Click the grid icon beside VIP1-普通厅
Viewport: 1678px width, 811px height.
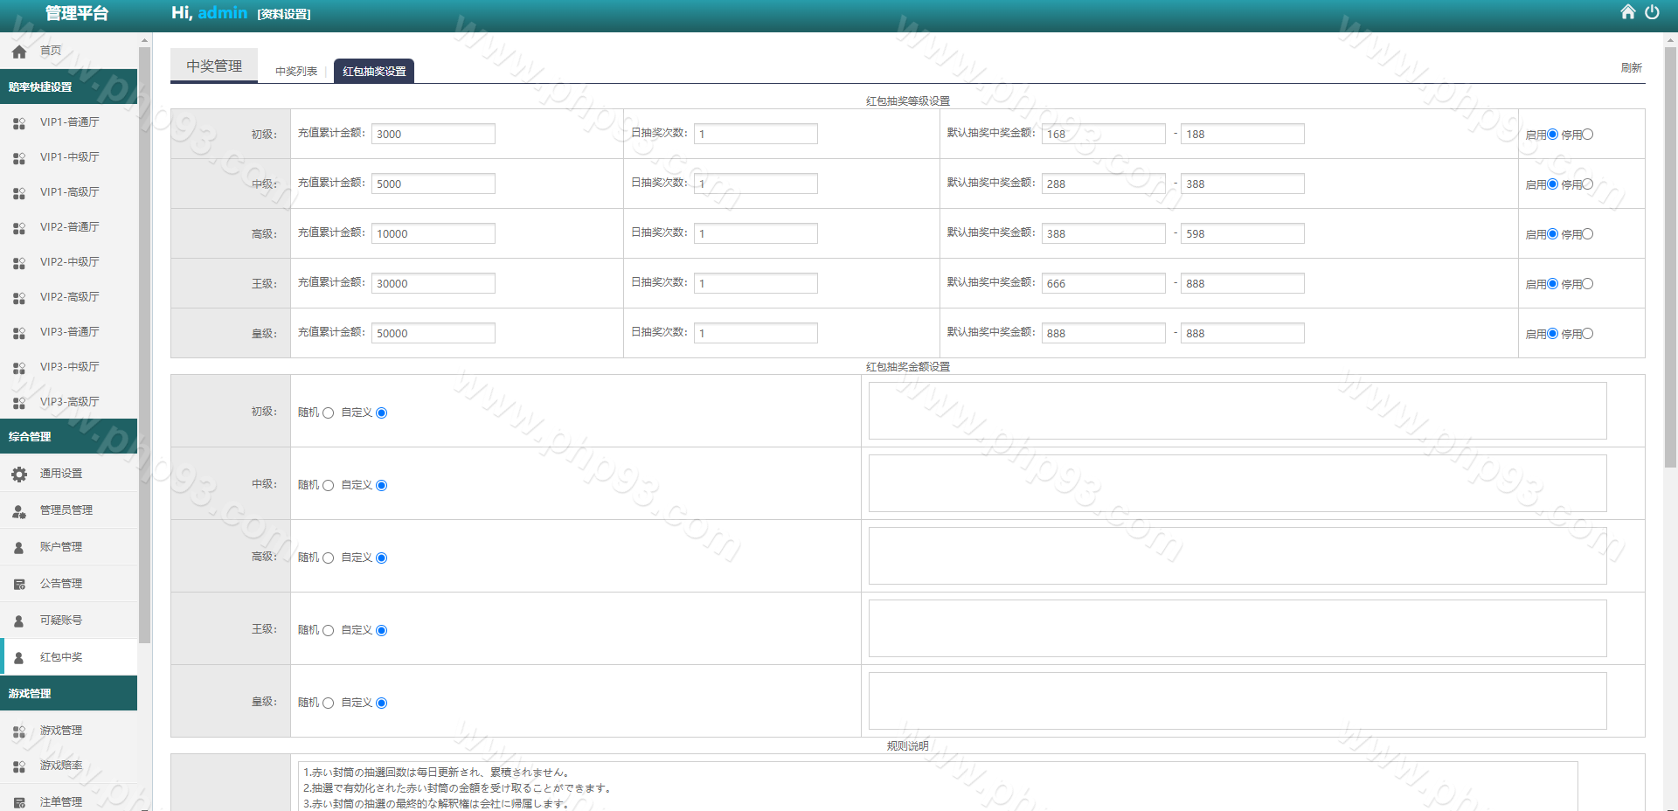point(19,123)
